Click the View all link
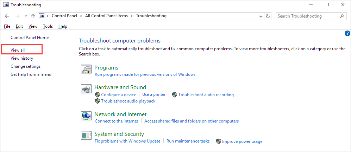The height and width of the screenshot is (152, 351). tap(18, 50)
